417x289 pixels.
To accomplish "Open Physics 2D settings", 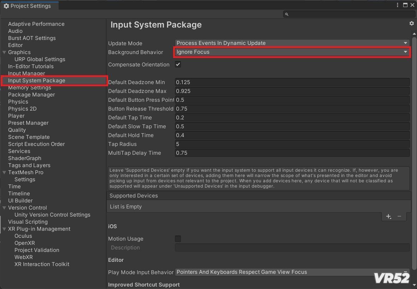I will [x=22, y=109].
